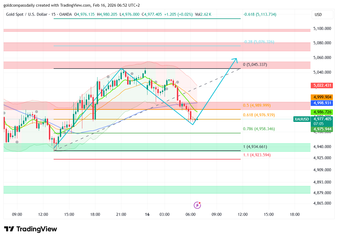The width and height of the screenshot is (338, 239).
Task: Open the Gold Spot / U.S. Dollar symbol legend
Action: [x=27, y=15]
